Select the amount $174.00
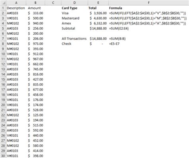This screenshot has height=158, width=189. pyautogui.click(x=35, y=105)
